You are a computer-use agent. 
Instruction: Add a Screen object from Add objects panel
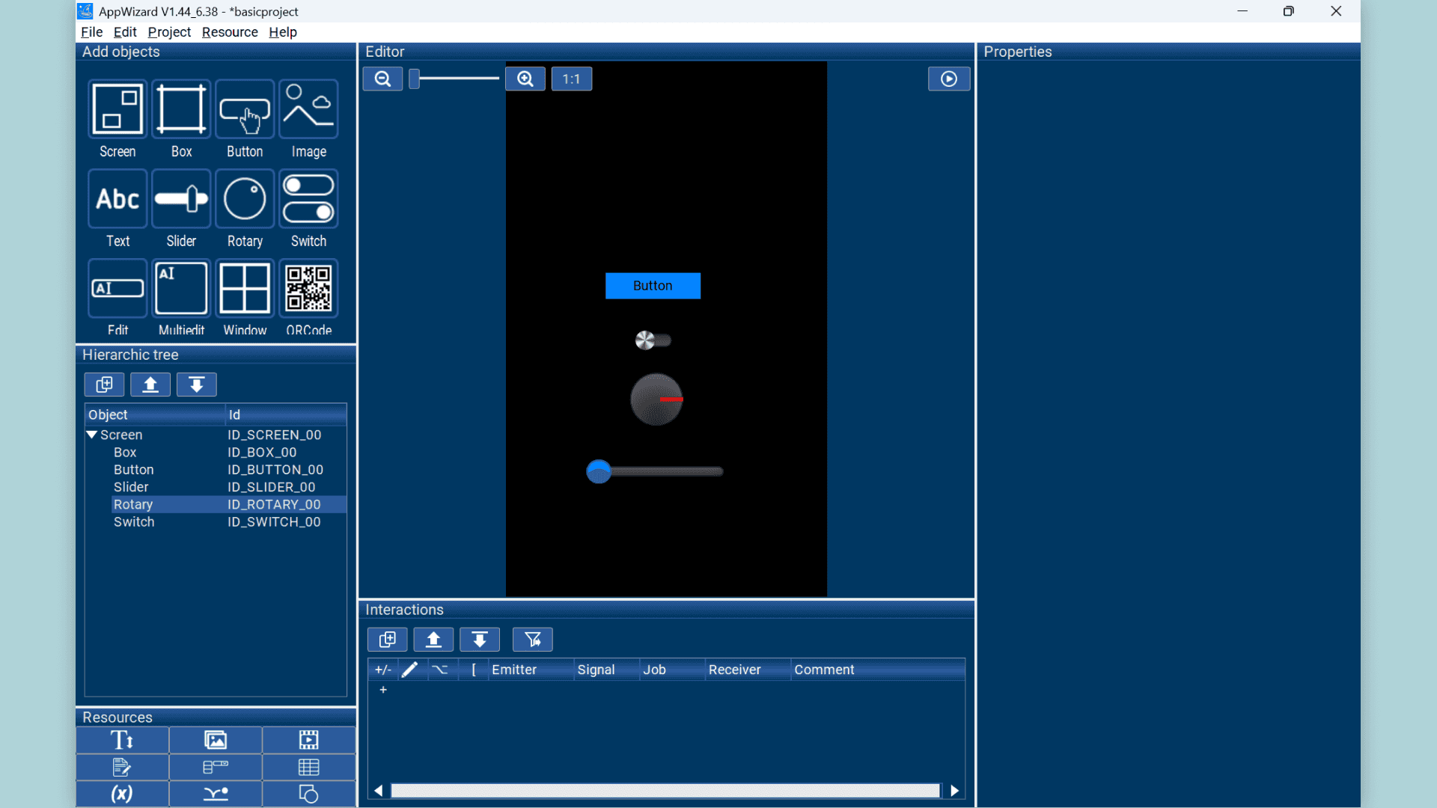coord(118,108)
